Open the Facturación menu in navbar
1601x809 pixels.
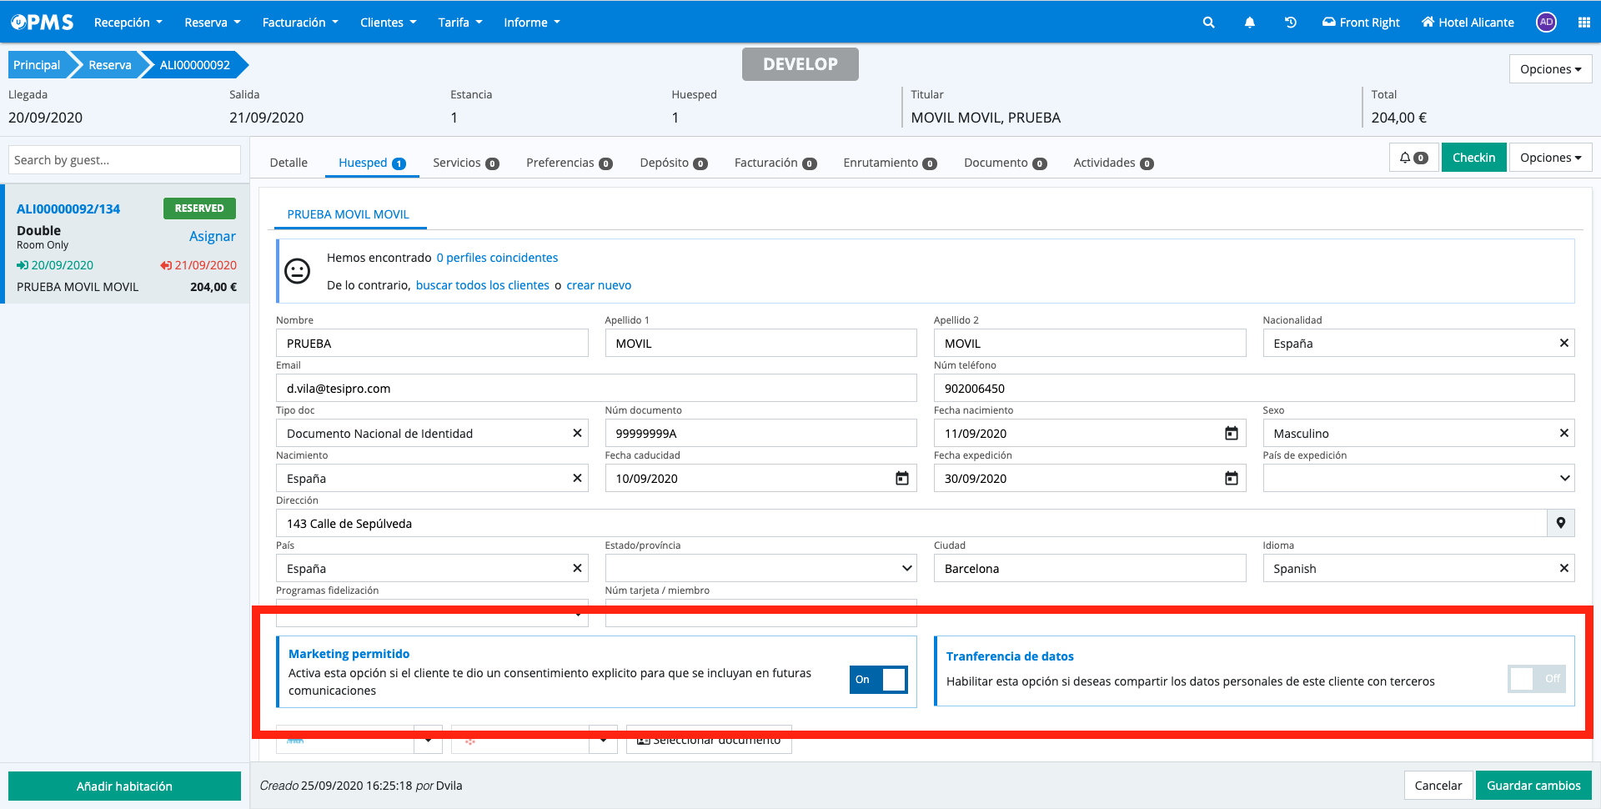point(299,23)
